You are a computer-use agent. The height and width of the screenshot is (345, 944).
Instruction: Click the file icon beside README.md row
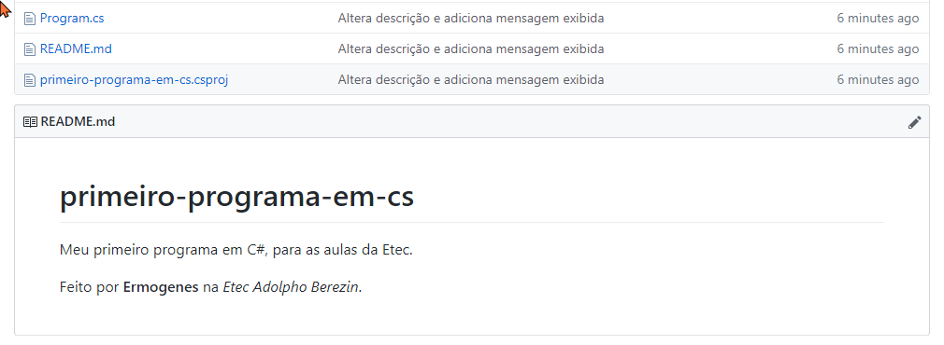pyautogui.click(x=30, y=49)
